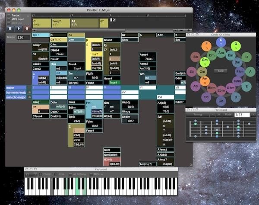The height and width of the screenshot is (205, 259).
Task: Select the red G7(#9) chord
Action: pyautogui.click(x=112, y=160)
